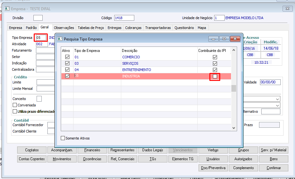Check the Conveniada checkbox
295x179 pixels.
point(15,105)
